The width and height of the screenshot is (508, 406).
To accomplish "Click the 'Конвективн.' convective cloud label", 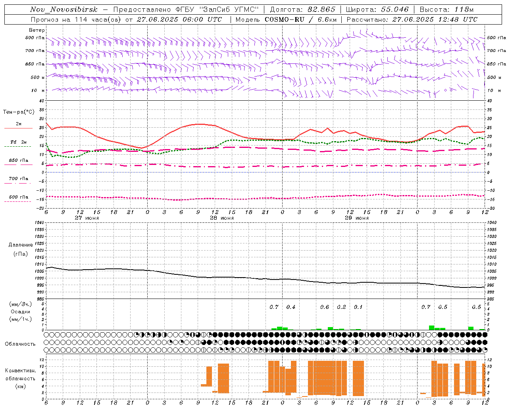I will (20, 371).
